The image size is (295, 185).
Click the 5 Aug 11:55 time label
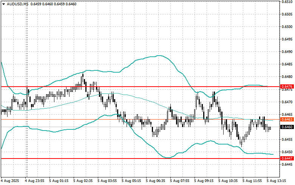252,181
